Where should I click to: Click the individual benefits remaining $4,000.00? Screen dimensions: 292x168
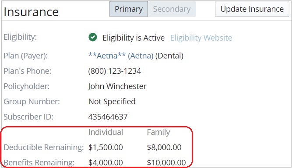(106, 163)
